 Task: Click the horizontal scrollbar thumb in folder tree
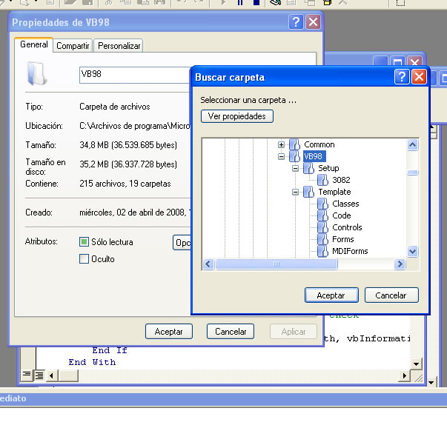(276, 264)
